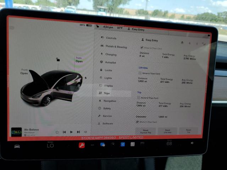Tap the HomeLink garage icon

click(182, 42)
